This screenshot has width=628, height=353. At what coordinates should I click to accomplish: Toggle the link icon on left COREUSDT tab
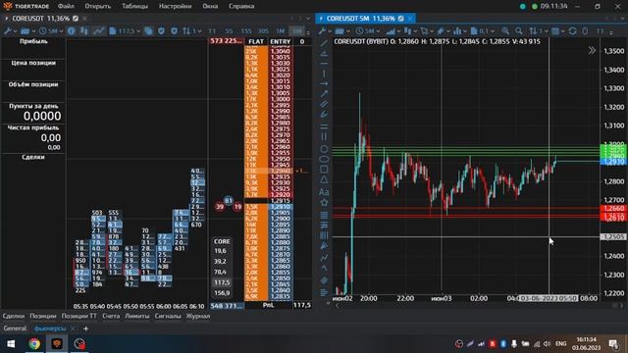point(76,19)
